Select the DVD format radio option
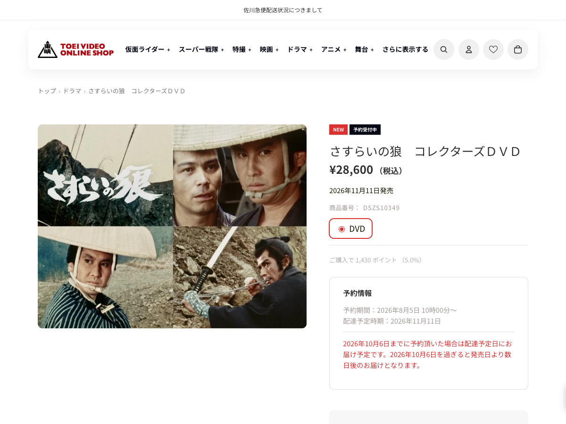This screenshot has width=566, height=424. [351, 228]
